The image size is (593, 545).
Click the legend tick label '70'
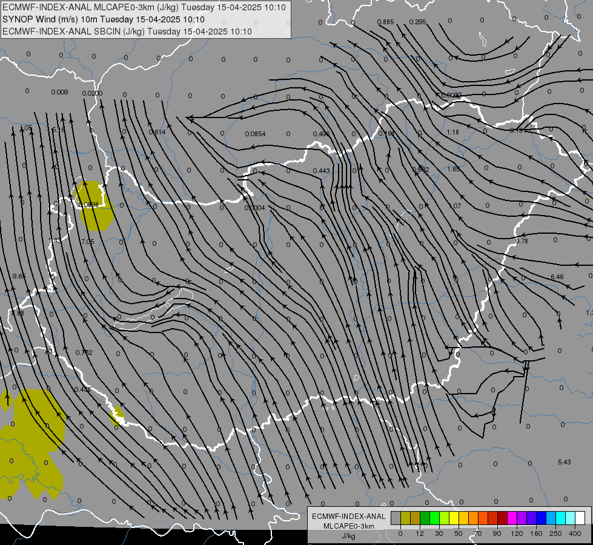coord(478,533)
